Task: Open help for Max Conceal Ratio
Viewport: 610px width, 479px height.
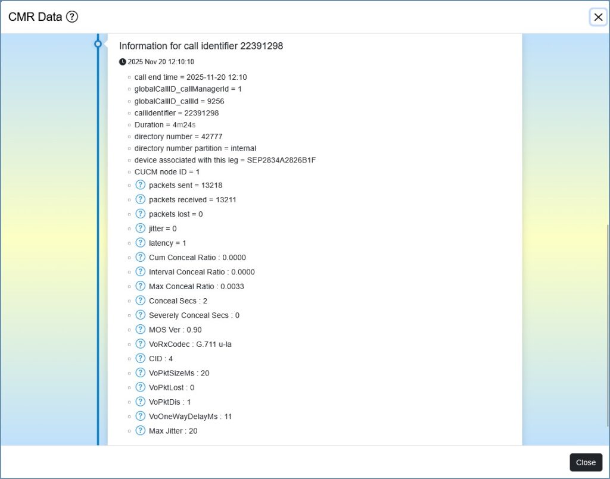Action: (x=141, y=286)
